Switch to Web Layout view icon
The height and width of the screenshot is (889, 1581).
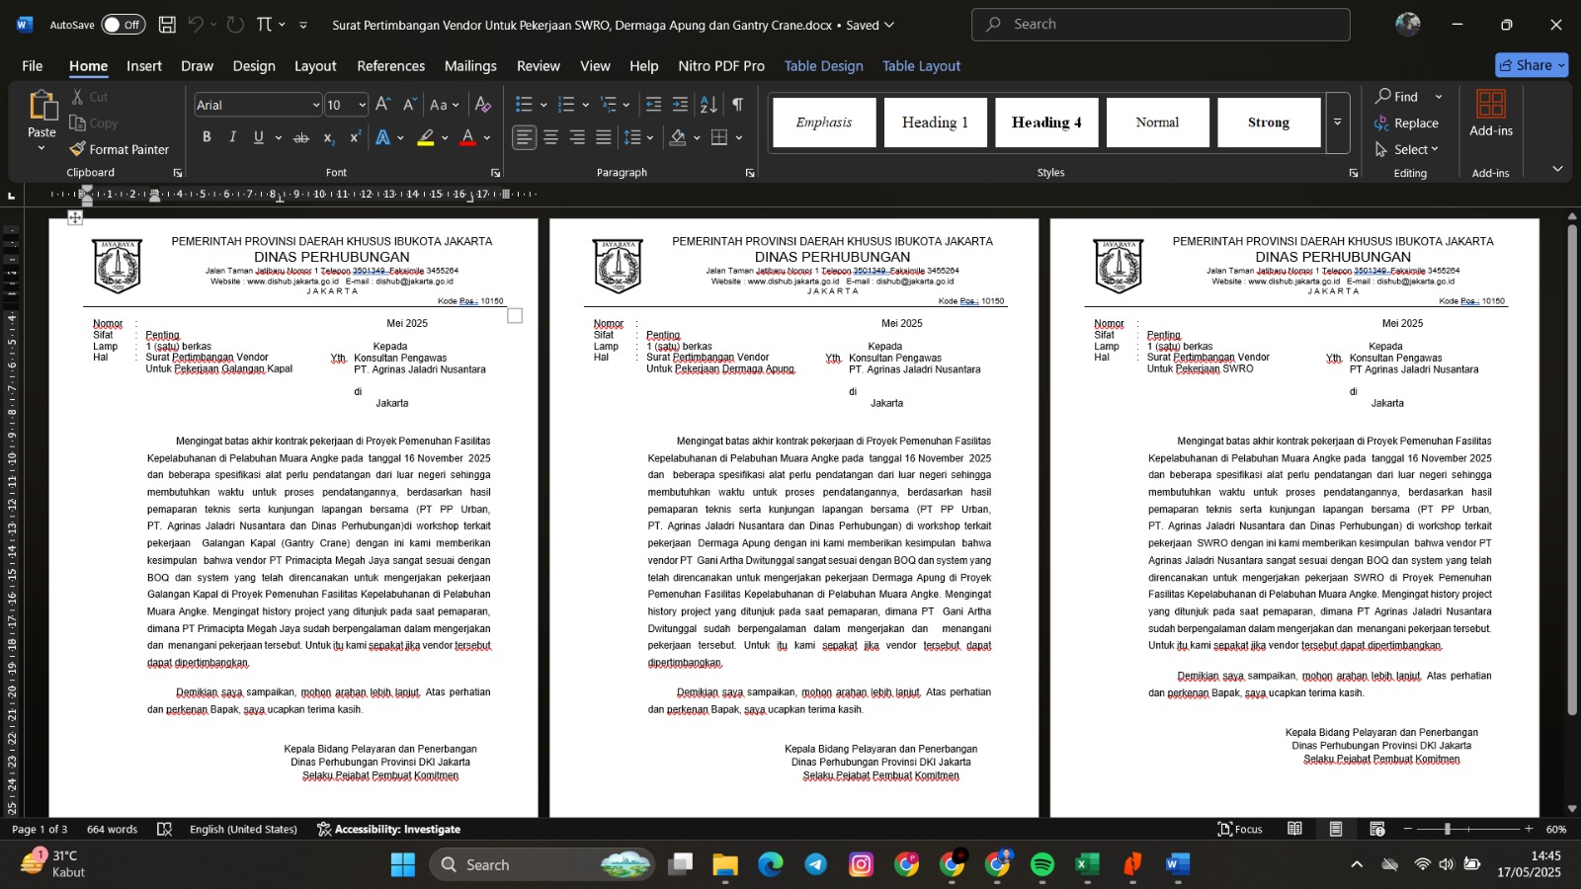tap(1377, 829)
